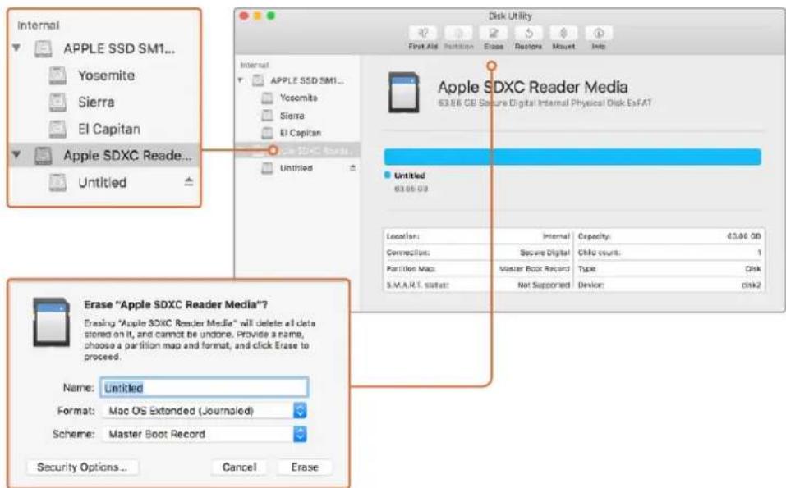Click the large SD card icon beside Apple SDXC Reader Media title

pos(403,93)
